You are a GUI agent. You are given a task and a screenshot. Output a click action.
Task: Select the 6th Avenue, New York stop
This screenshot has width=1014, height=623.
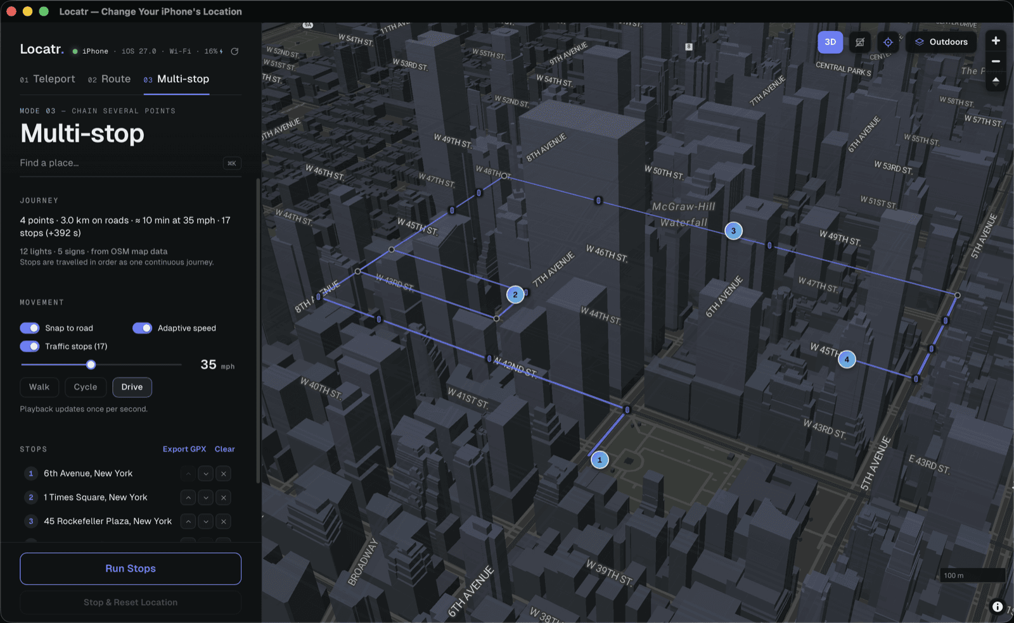pos(88,474)
